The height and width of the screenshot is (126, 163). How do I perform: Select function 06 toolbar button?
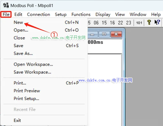point(96,23)
